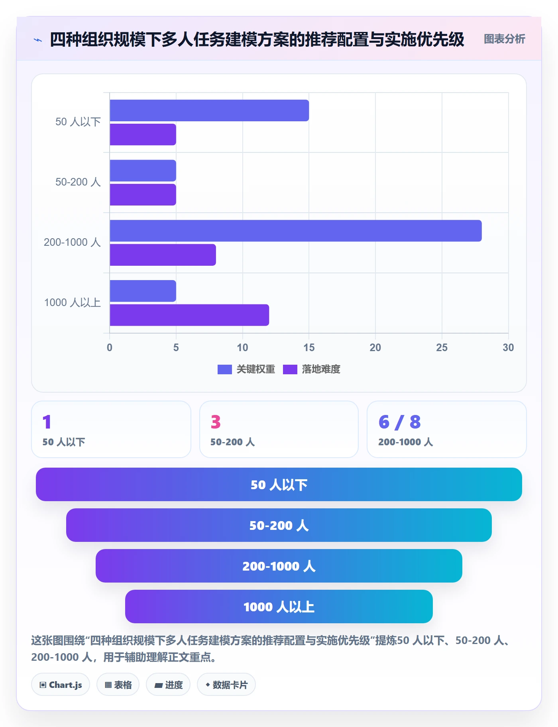Click the 落地难度 bar for 50 人以下
The width and height of the screenshot is (558, 727).
pos(143,134)
